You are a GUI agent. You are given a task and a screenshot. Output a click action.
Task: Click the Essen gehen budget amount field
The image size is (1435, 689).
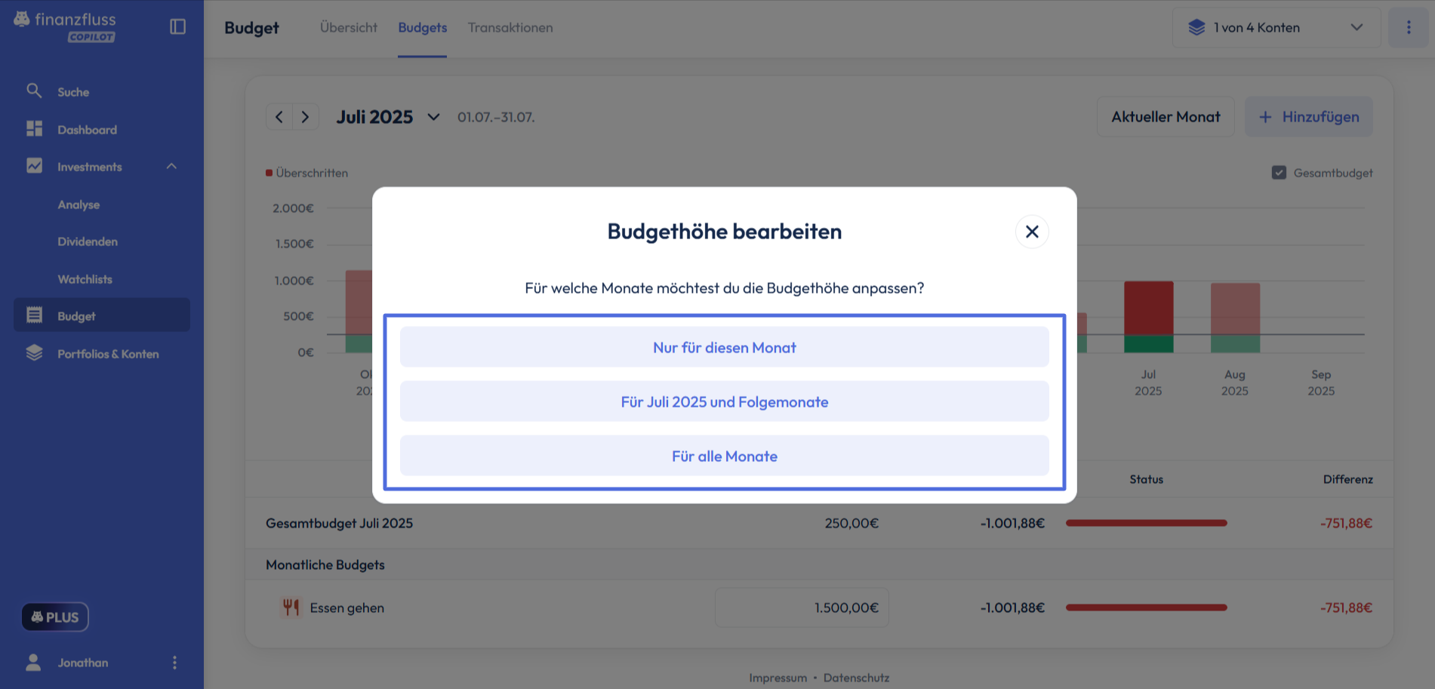(x=802, y=607)
